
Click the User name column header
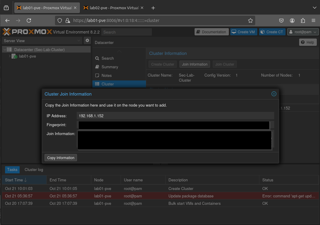[143, 180]
